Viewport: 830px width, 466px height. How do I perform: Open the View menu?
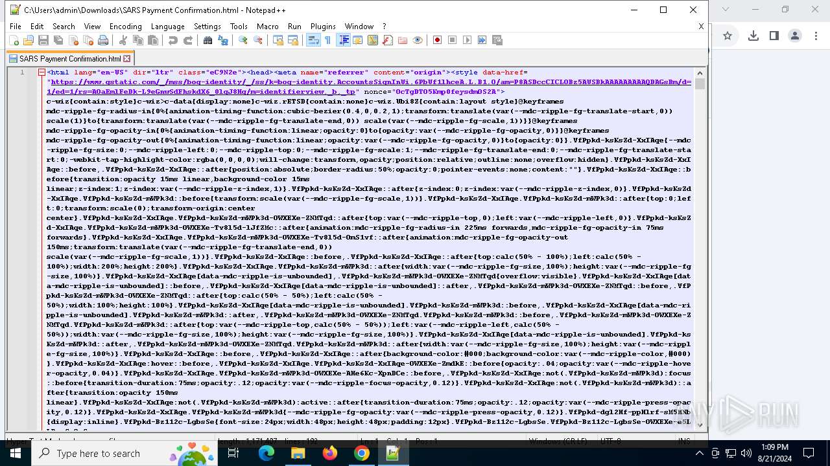pyautogui.click(x=92, y=27)
